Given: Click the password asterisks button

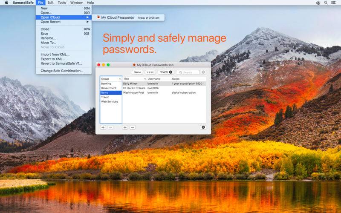Looking at the screenshot, I should (150, 72).
